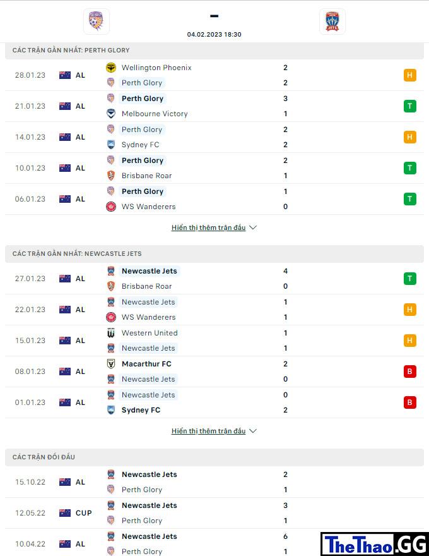Click the Macarthur FC team logo

[x=111, y=364]
